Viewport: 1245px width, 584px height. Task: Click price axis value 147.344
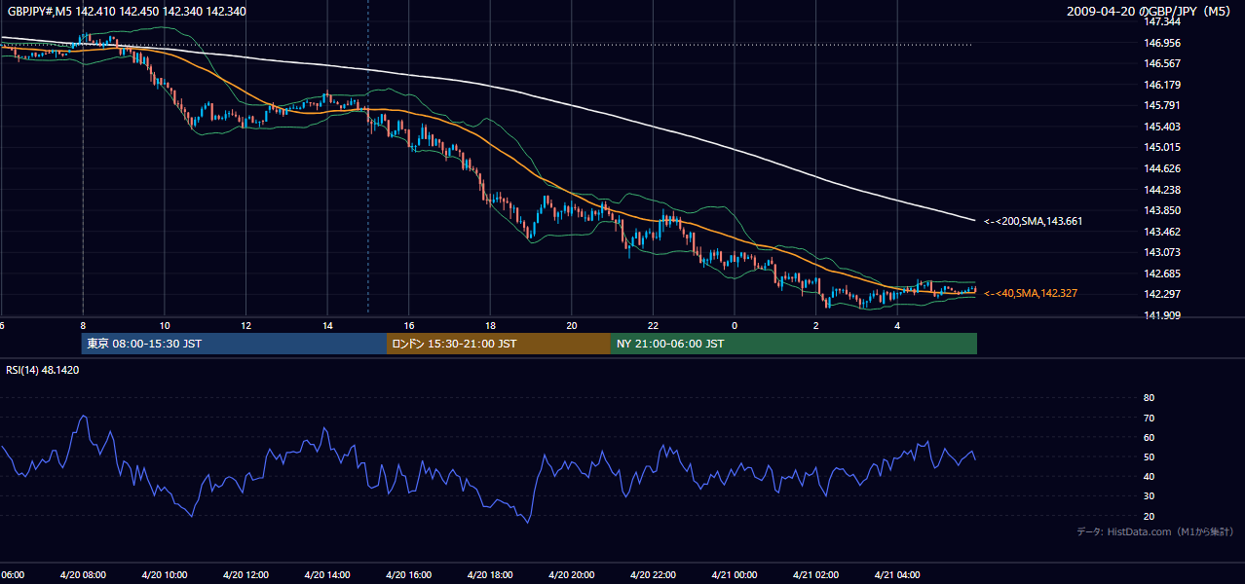click(1163, 21)
